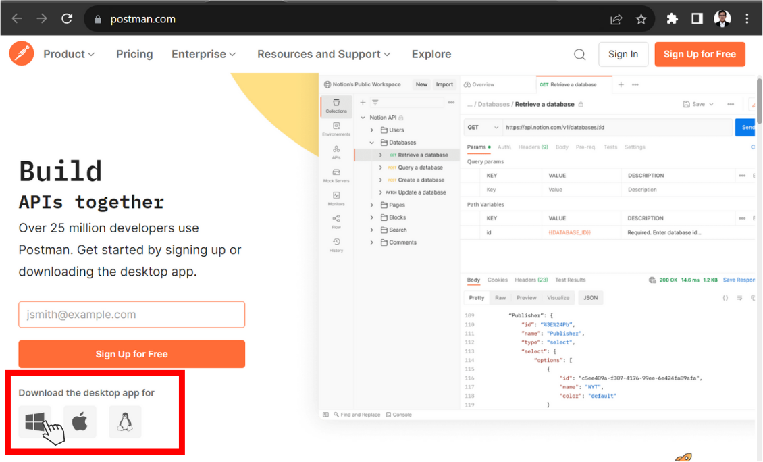The image size is (763, 462).
Task: Open the browser extensions puzzle icon
Action: pyautogui.click(x=672, y=18)
